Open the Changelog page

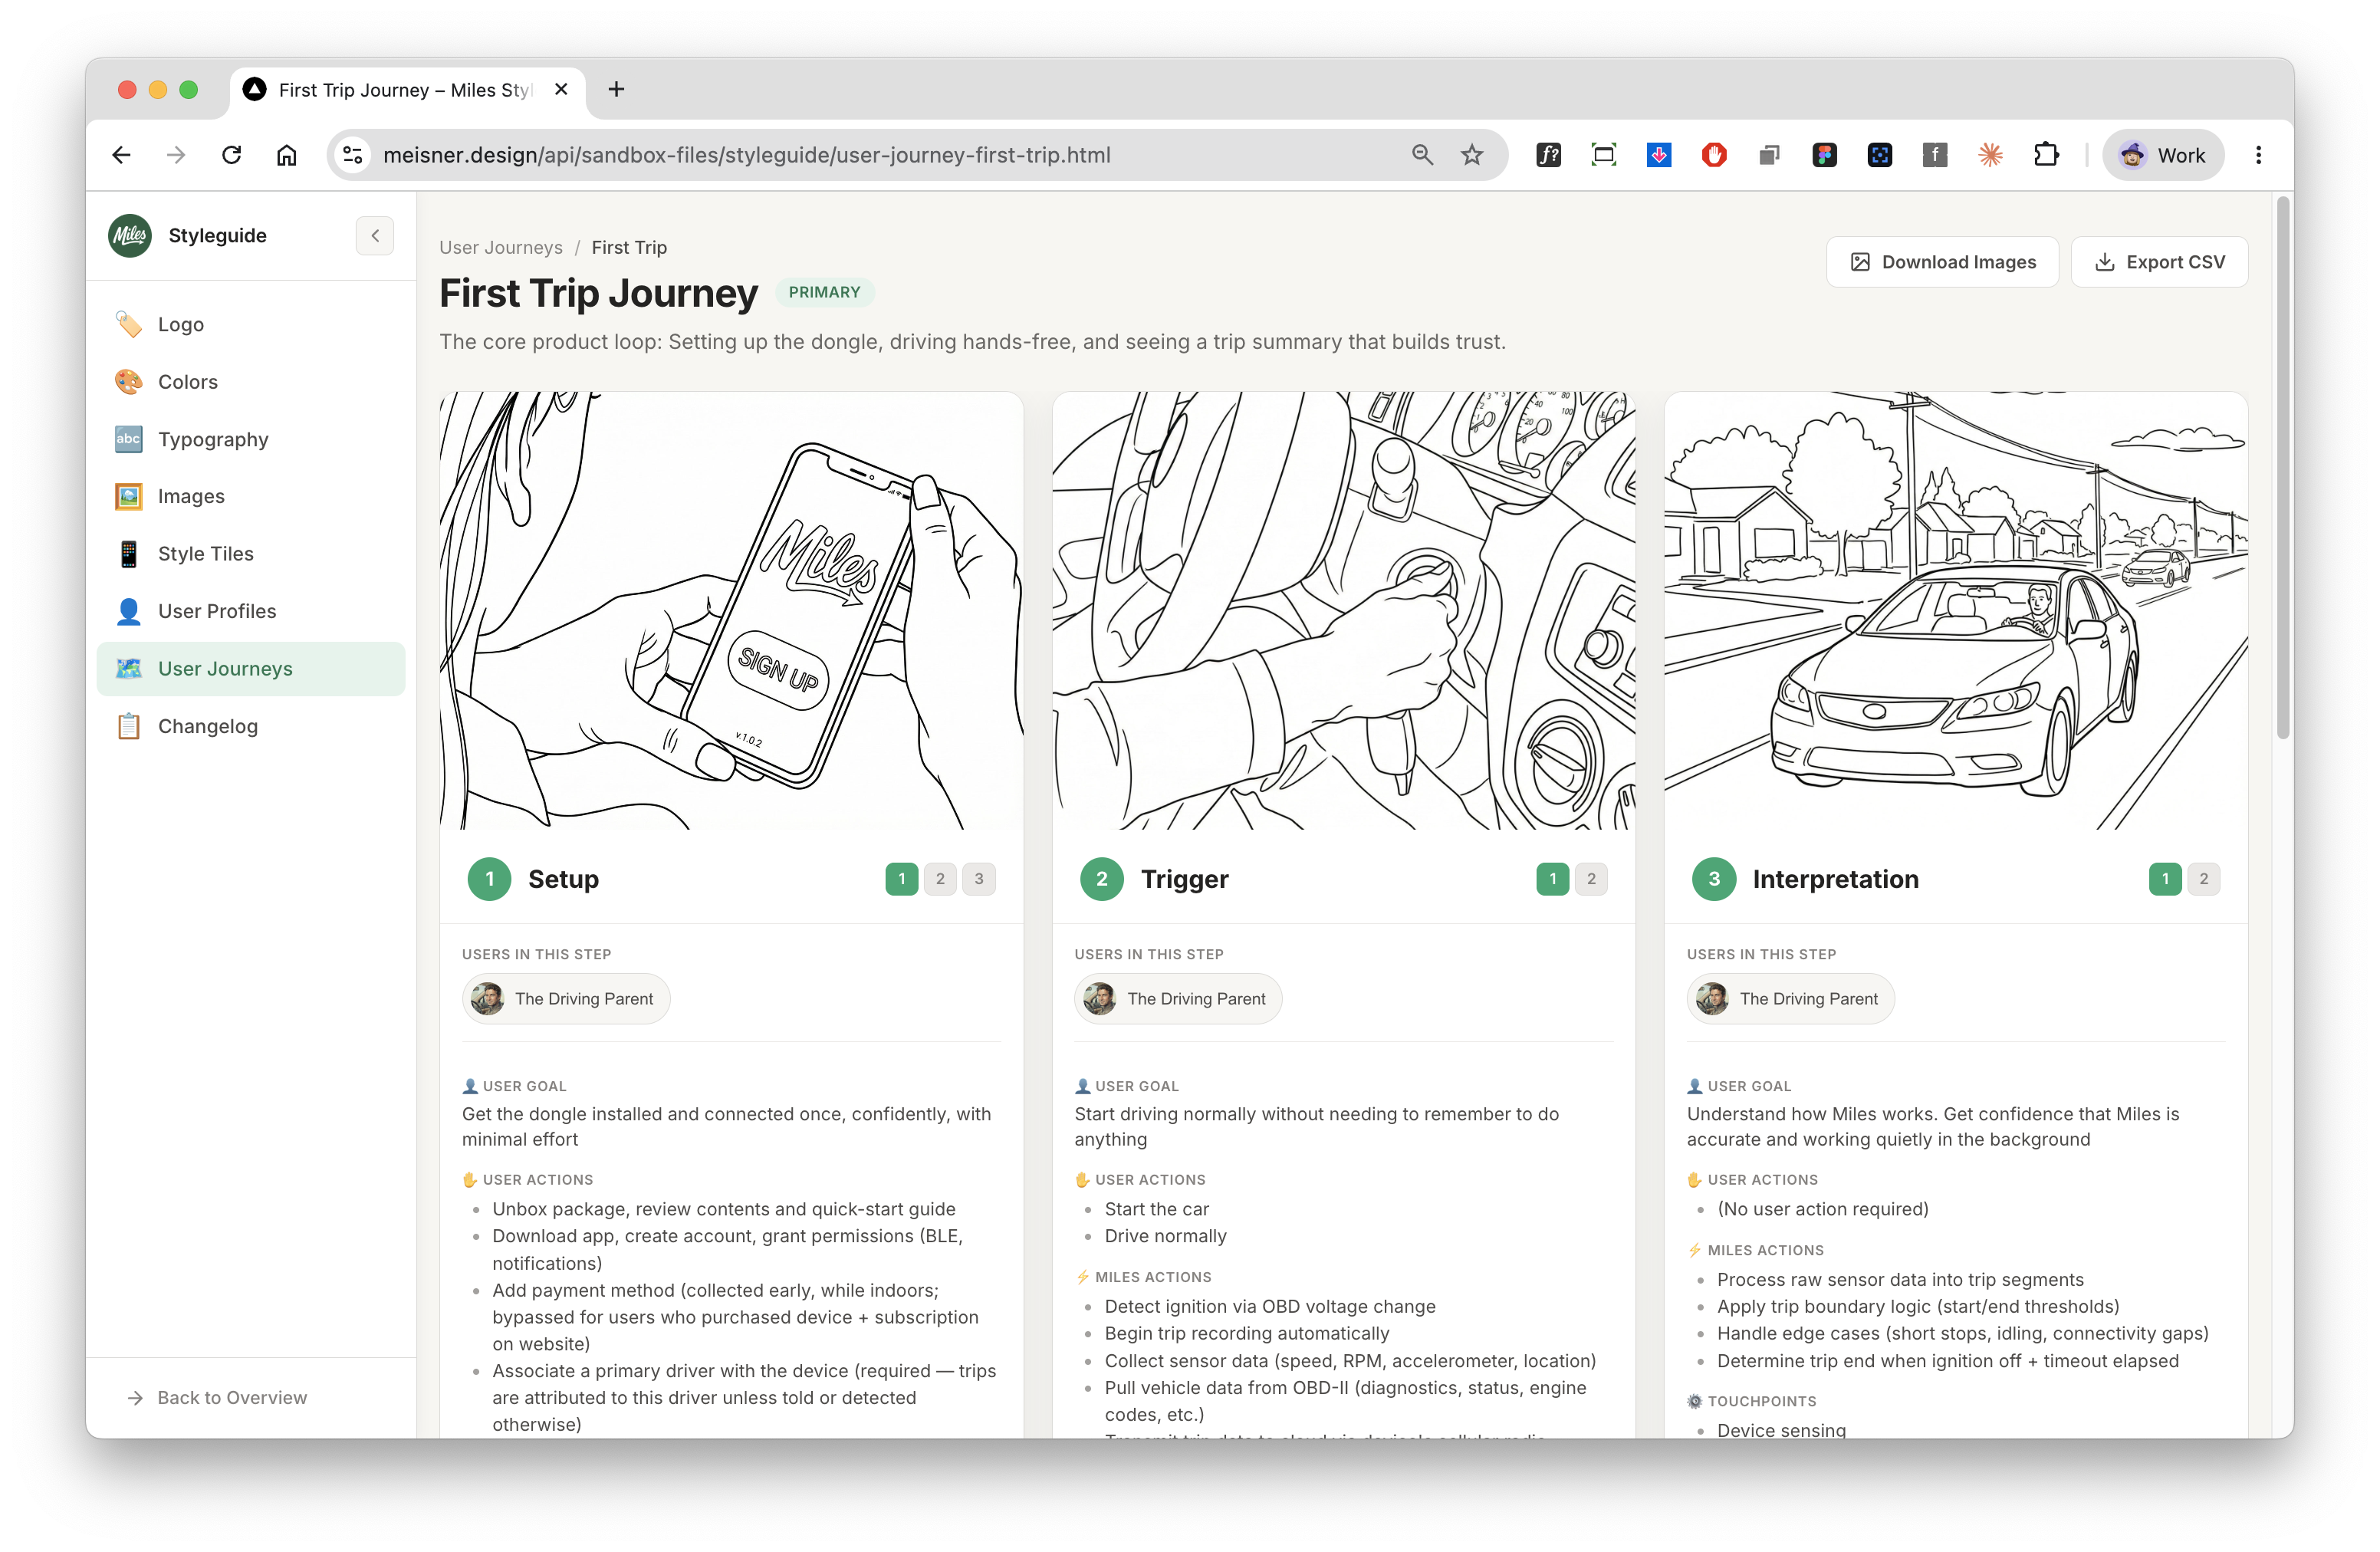tap(251, 726)
